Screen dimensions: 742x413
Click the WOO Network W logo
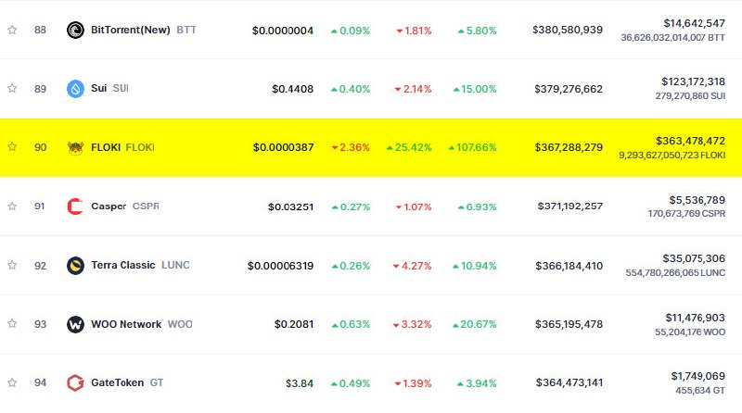coord(75,325)
